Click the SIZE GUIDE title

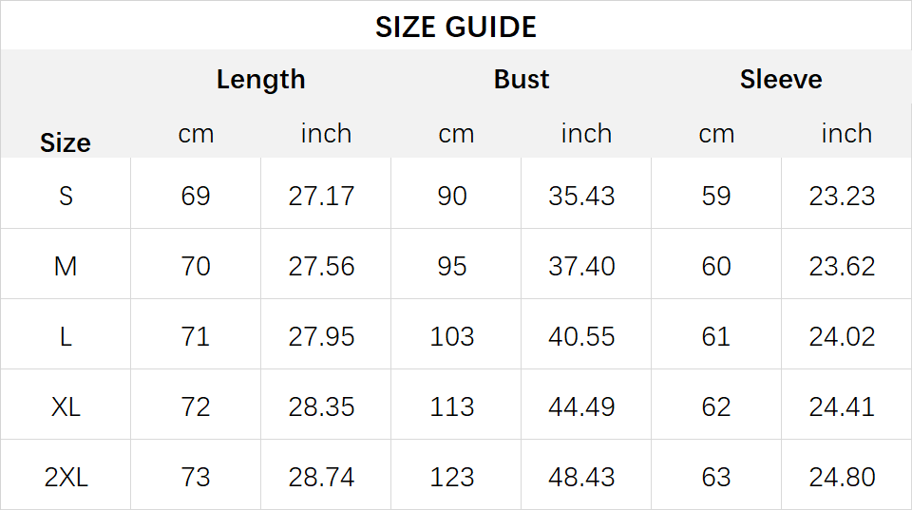point(455,28)
